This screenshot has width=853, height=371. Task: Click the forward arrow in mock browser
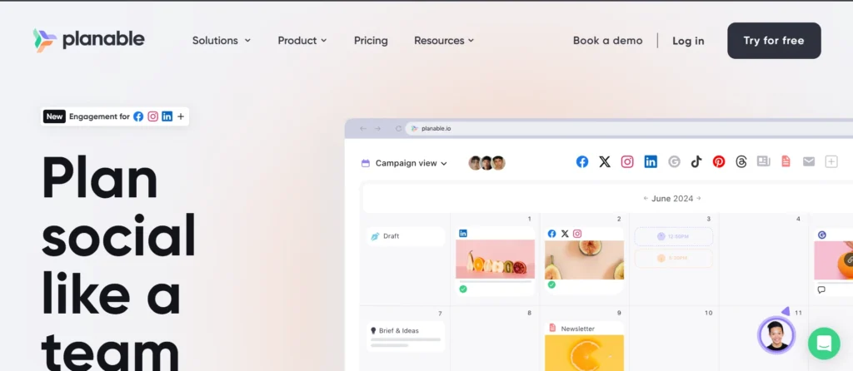pos(377,129)
